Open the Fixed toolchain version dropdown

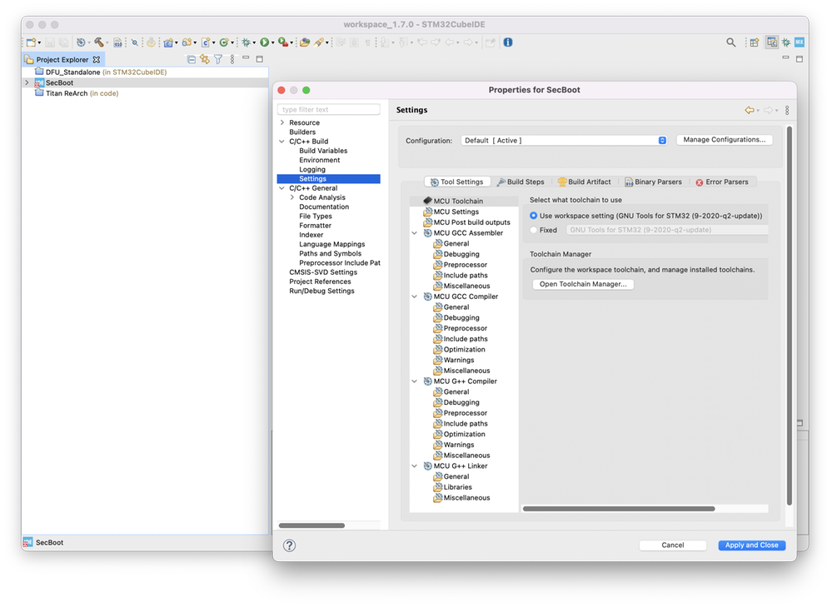point(667,230)
